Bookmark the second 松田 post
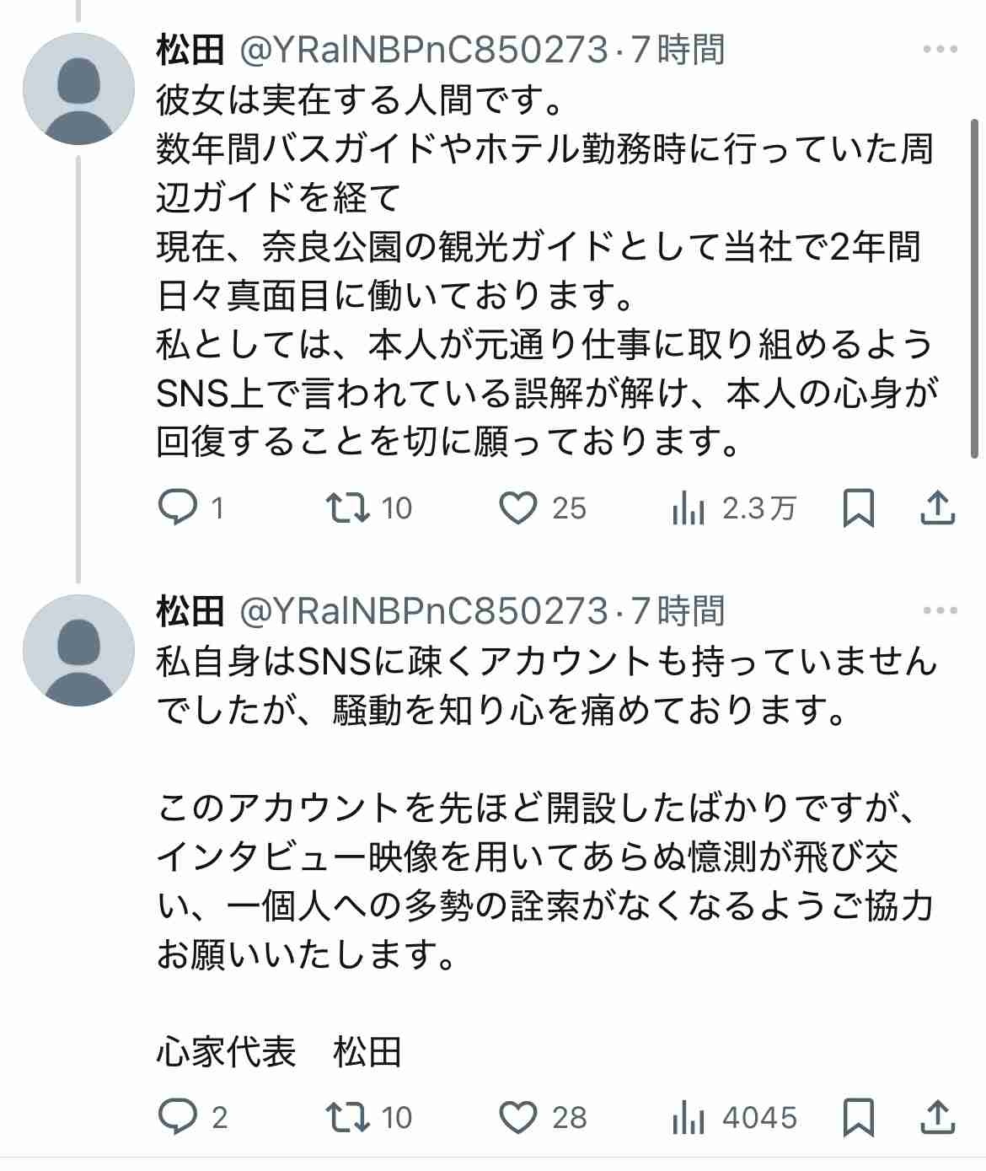This screenshot has width=986, height=1171. pyautogui.click(x=859, y=1118)
